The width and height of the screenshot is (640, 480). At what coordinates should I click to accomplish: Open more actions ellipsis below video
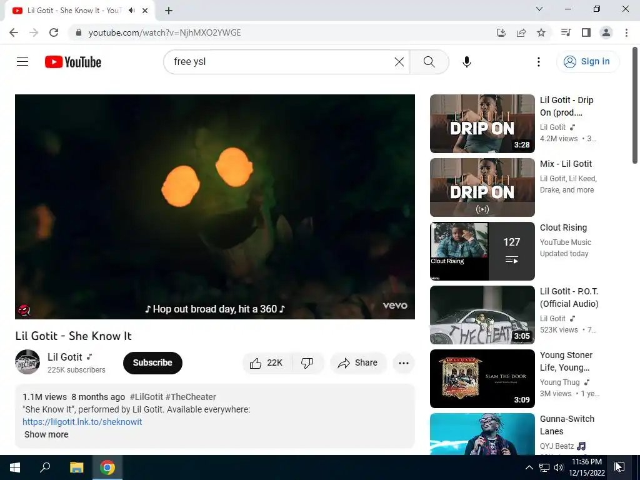[x=404, y=363]
